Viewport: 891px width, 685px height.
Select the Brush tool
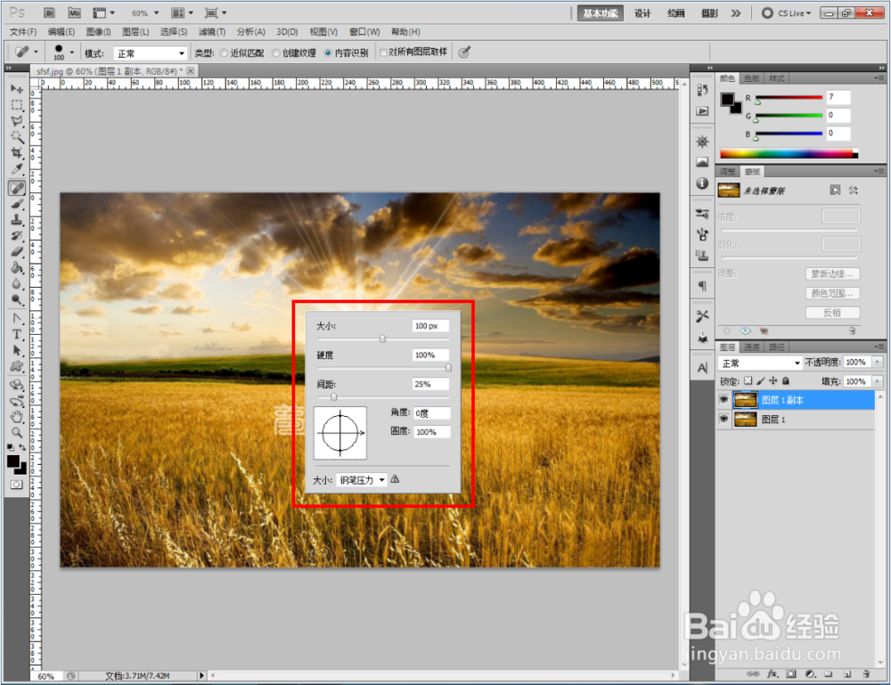coord(17,204)
